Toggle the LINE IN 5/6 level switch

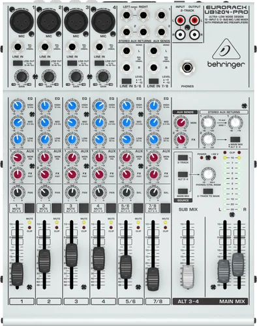tap(127, 81)
